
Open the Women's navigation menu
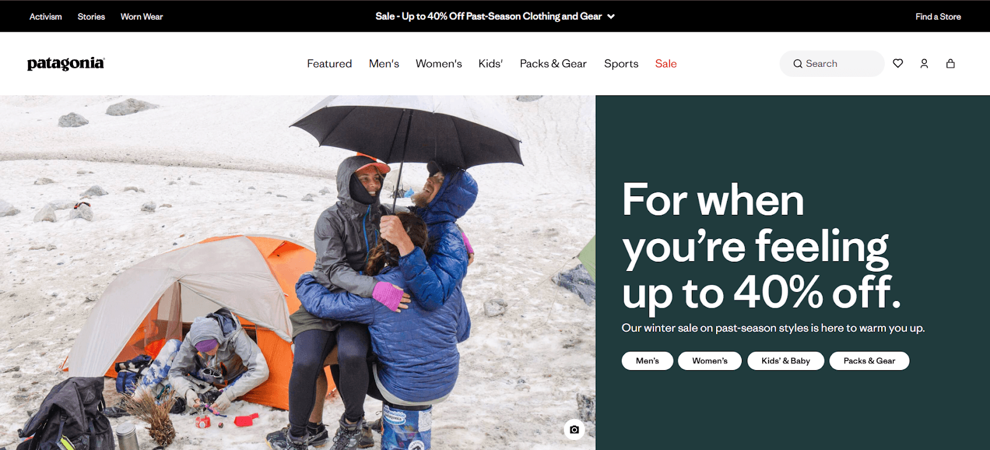click(x=439, y=64)
